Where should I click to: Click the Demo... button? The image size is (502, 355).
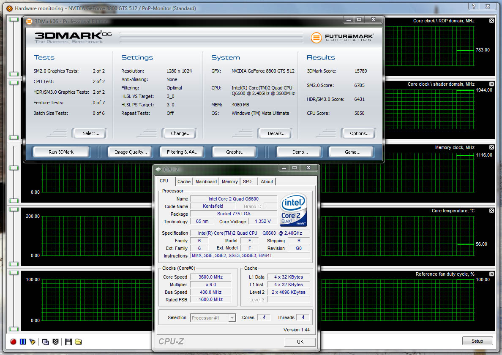(300, 152)
